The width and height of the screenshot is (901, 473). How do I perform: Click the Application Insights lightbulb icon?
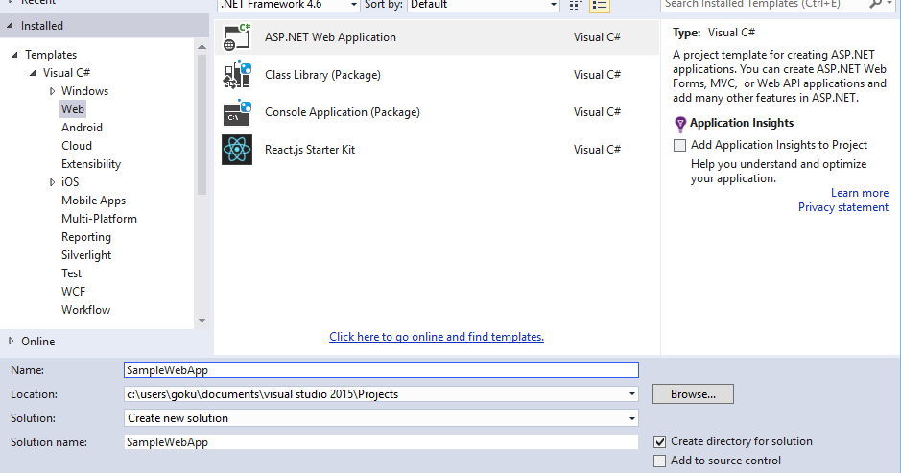tap(679, 124)
